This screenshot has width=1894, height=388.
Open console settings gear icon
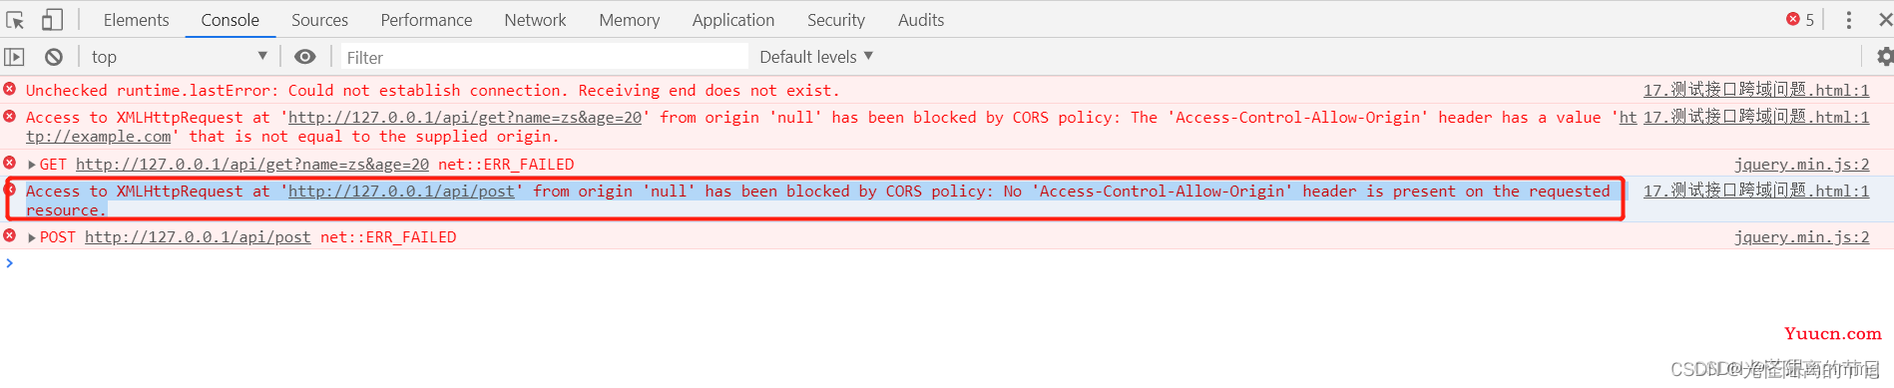[x=1884, y=57]
